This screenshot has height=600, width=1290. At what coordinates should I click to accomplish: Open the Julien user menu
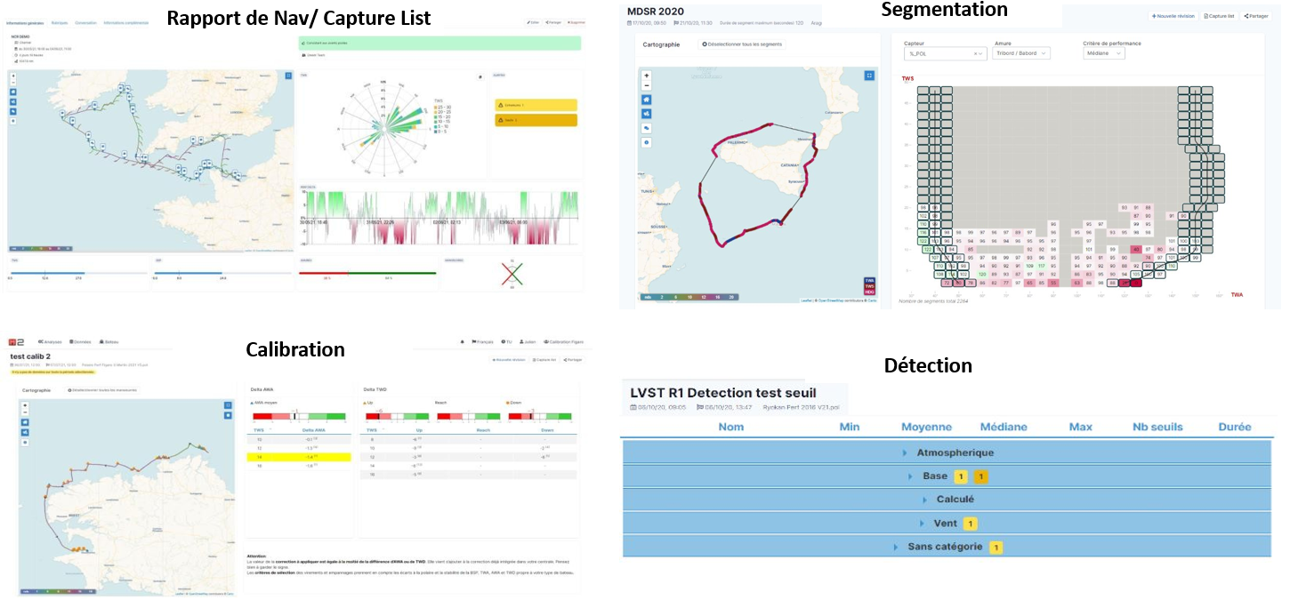(527, 341)
